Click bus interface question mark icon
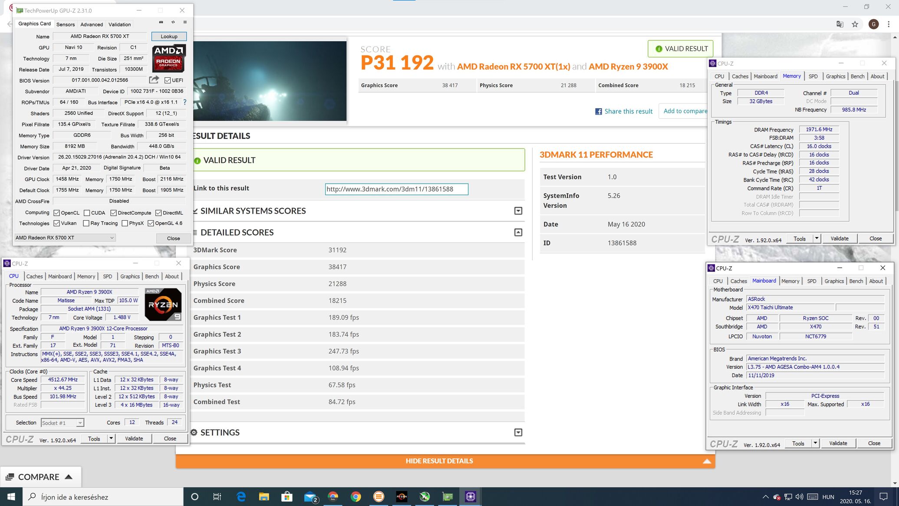This screenshot has height=506, width=899. tap(185, 102)
